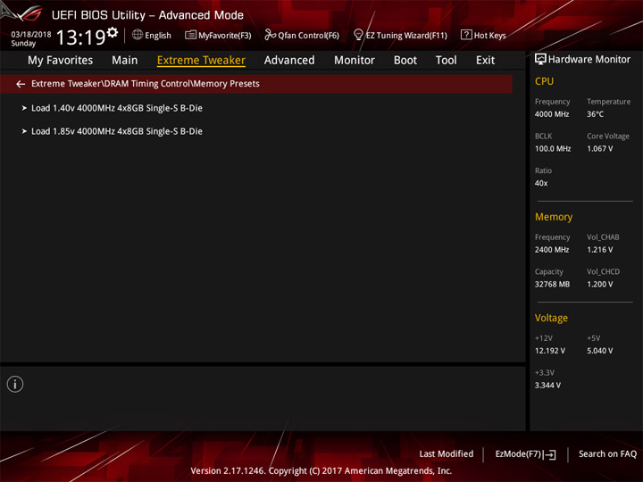This screenshot has width=643, height=482.
Task: Click the breadcrumb path Memory Presets text
Action: click(226, 84)
